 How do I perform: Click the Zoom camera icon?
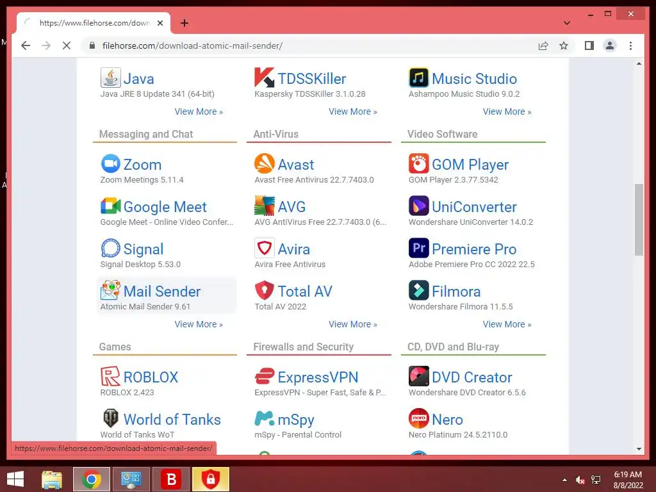pos(110,163)
